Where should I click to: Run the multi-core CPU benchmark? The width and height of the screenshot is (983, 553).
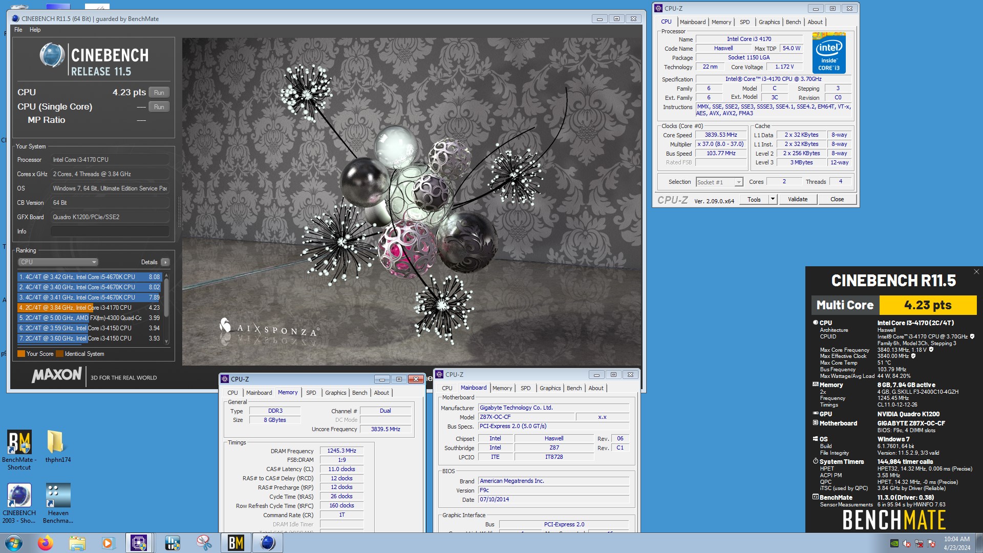pyautogui.click(x=159, y=93)
